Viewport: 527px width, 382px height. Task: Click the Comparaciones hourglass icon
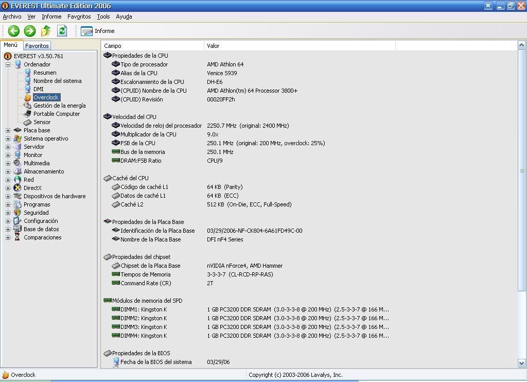17,237
